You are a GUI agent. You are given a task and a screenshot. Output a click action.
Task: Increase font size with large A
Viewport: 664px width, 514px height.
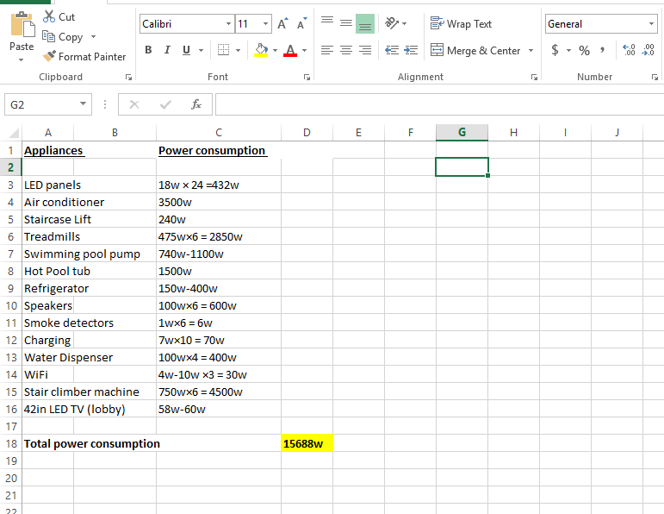point(282,24)
